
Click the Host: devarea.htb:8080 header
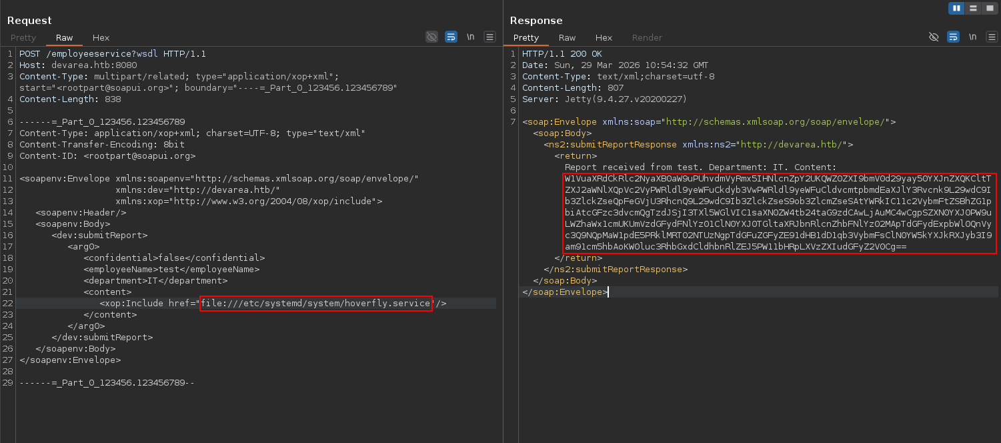(x=78, y=65)
